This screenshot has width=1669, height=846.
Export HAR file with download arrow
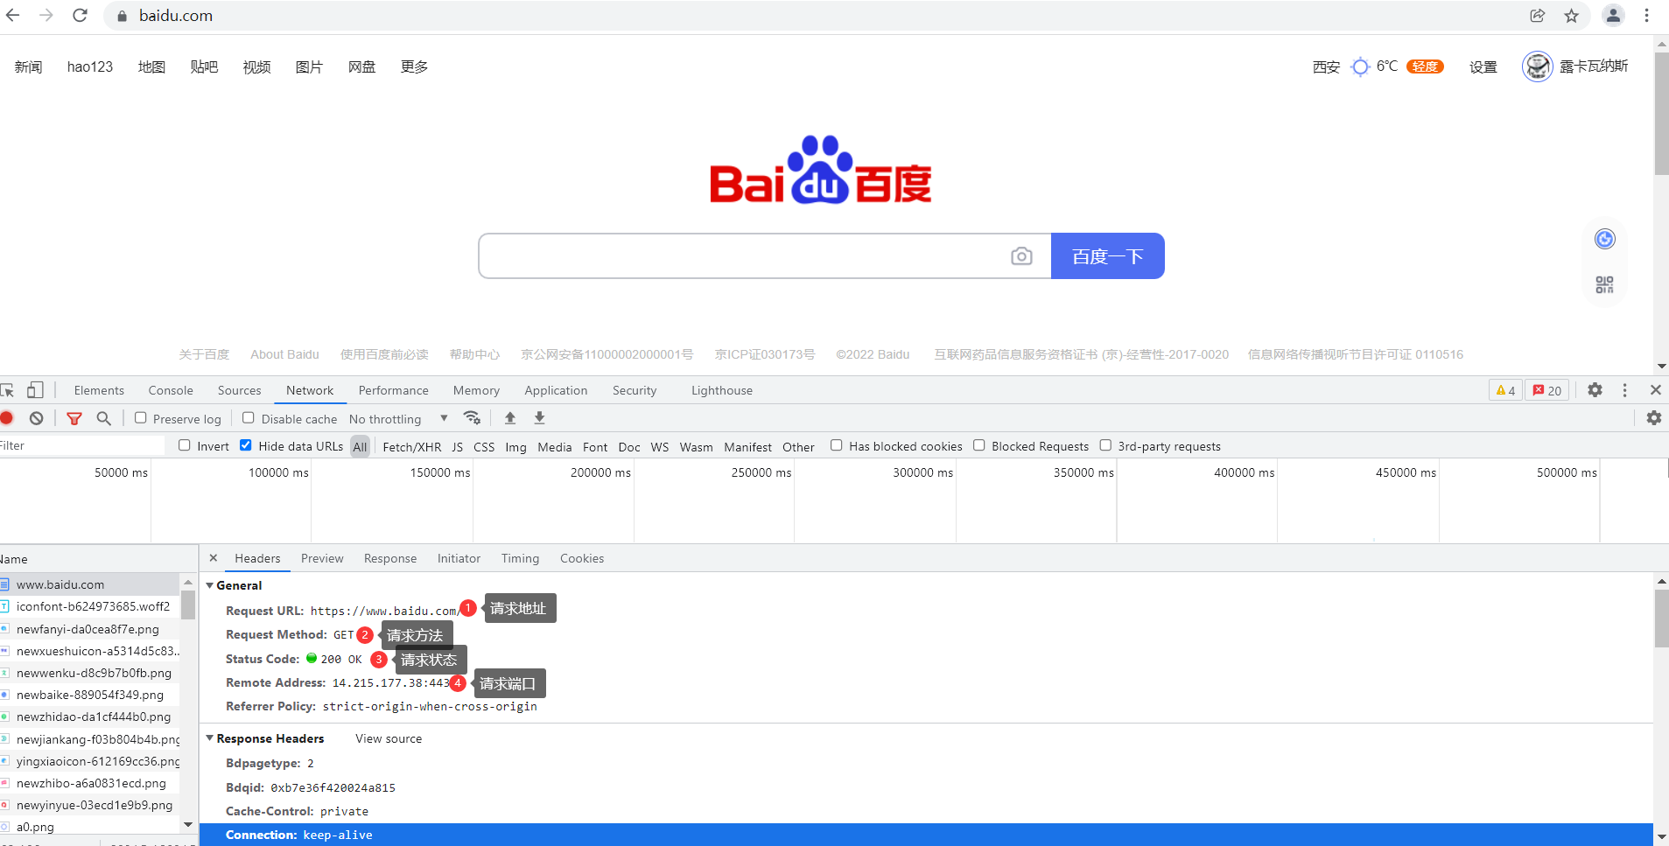tap(540, 418)
